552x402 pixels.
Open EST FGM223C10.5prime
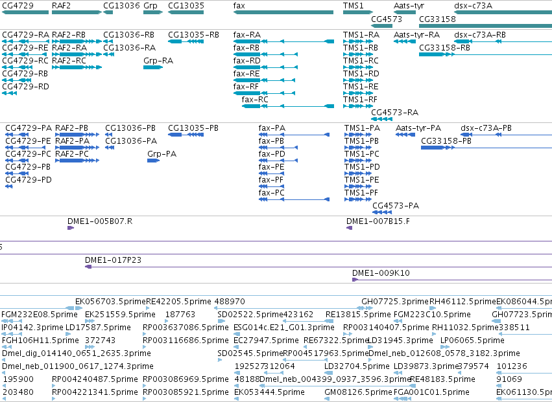pos(432,315)
